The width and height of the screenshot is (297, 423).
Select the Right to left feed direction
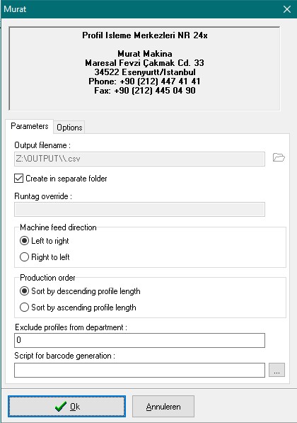click(x=45, y=256)
